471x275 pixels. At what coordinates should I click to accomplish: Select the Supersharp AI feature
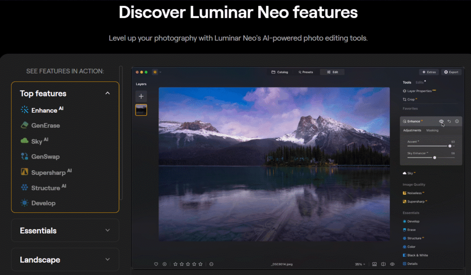[x=46, y=172]
